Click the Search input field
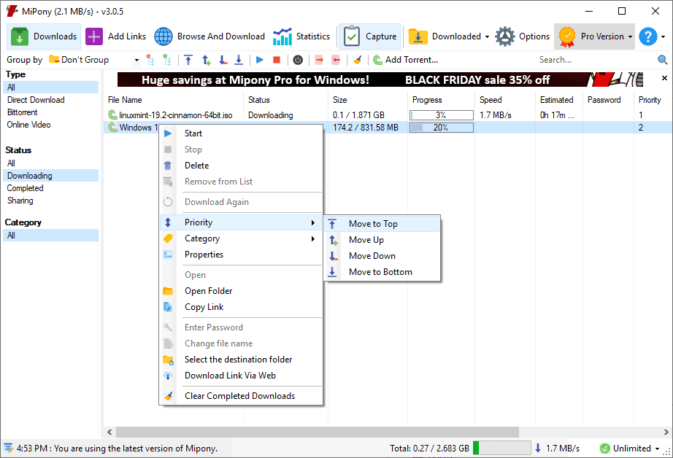The image size is (673, 458). (x=596, y=60)
